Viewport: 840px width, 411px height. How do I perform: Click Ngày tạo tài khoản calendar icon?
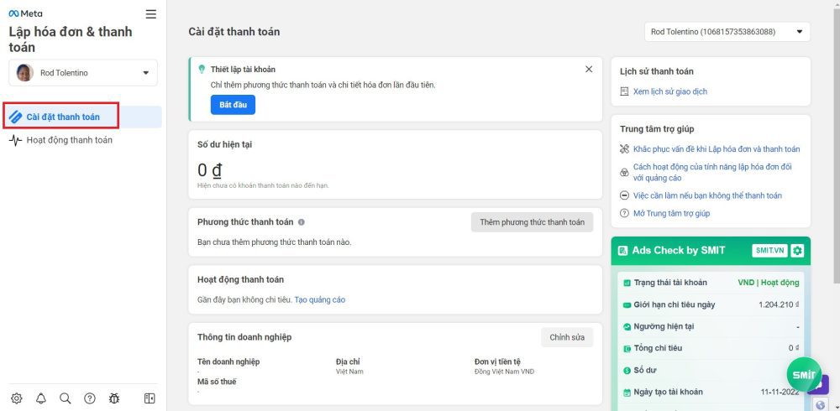click(x=627, y=392)
